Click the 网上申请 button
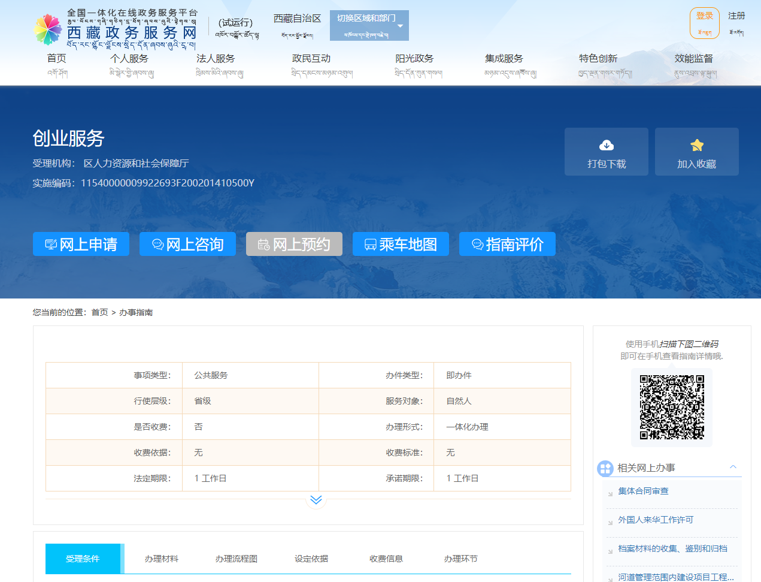 (x=81, y=244)
